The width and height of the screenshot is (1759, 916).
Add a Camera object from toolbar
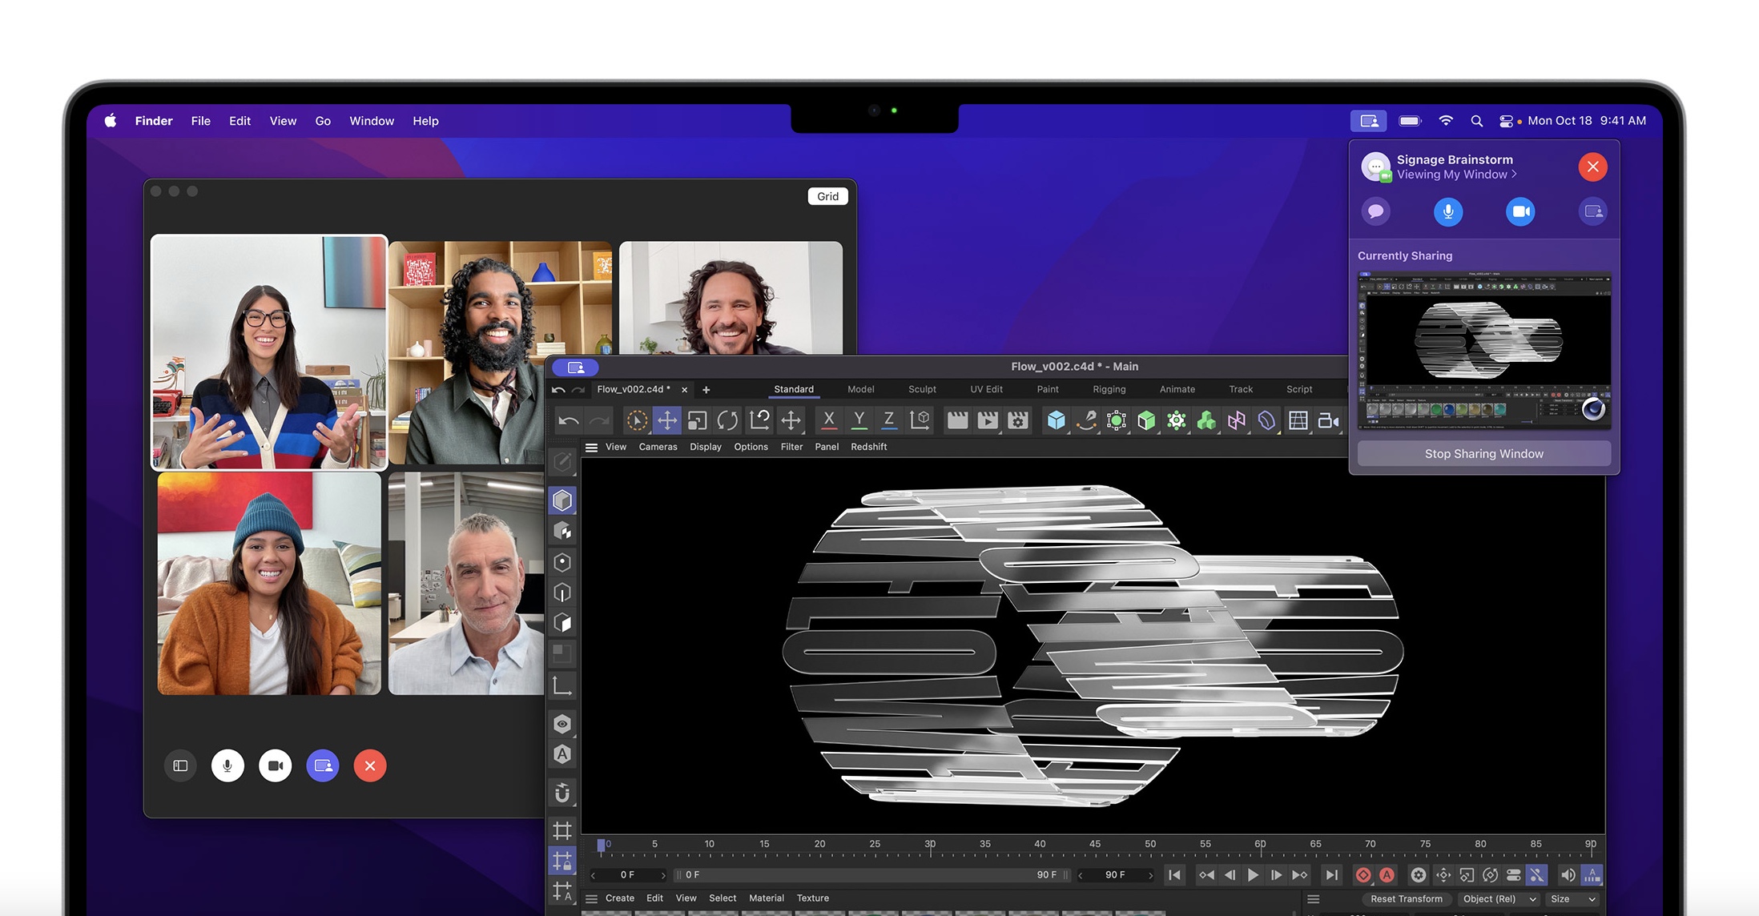[1328, 420]
